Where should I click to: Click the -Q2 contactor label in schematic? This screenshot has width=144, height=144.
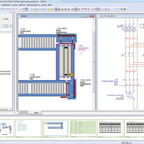point(122,55)
